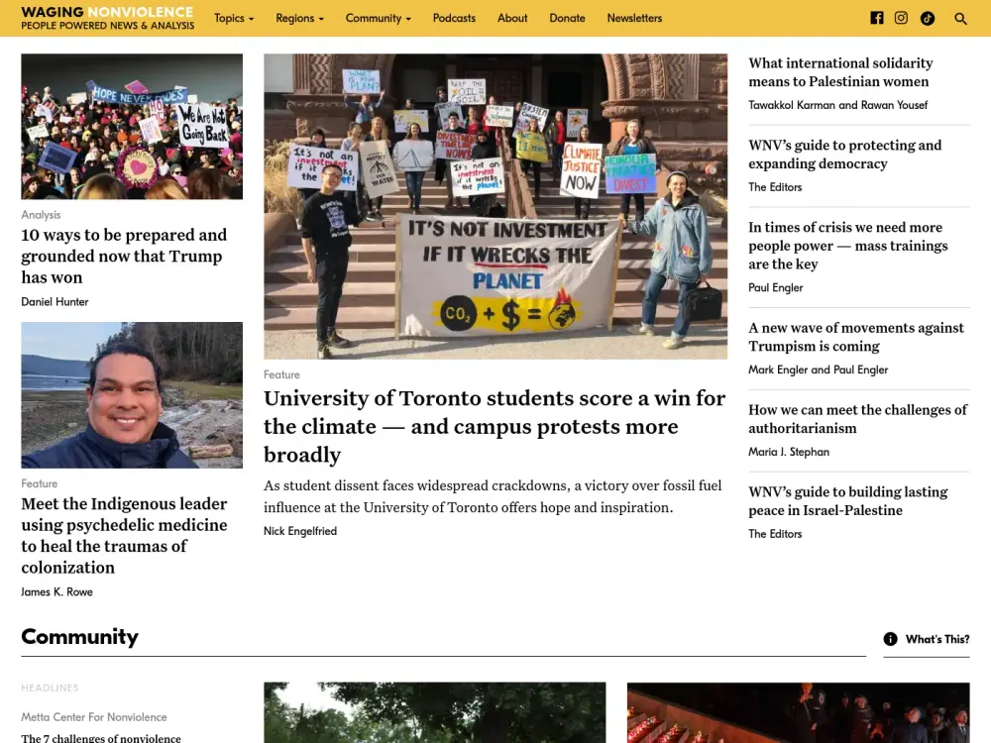The image size is (991, 743).
Task: Open the Facebook page icon
Action: [x=876, y=18]
